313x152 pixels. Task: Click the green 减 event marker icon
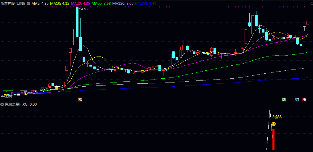(284, 99)
